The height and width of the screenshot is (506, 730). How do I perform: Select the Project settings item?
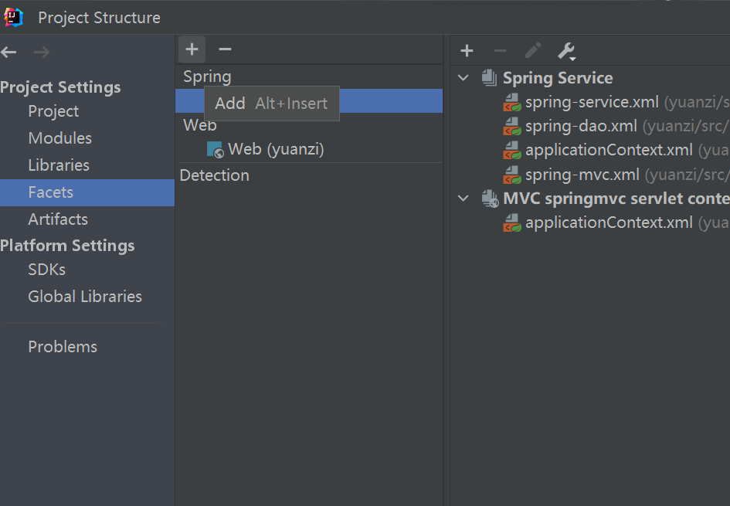click(53, 111)
